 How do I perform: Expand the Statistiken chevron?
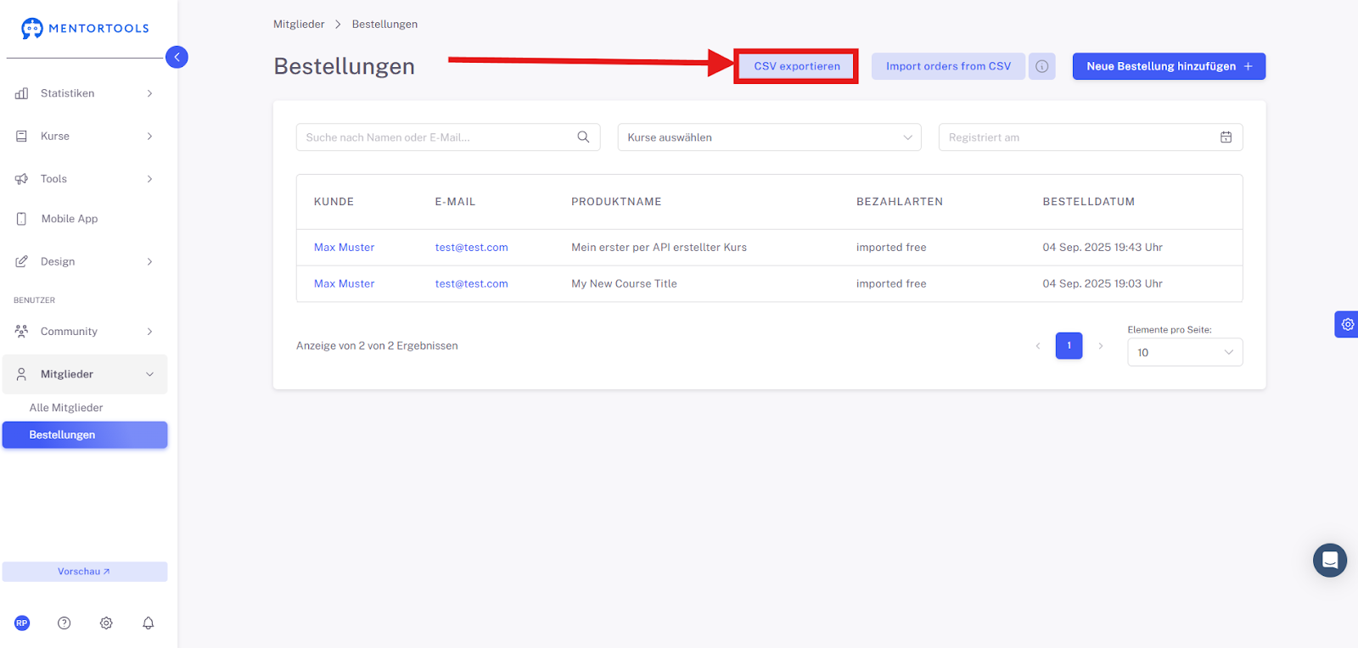(x=149, y=93)
